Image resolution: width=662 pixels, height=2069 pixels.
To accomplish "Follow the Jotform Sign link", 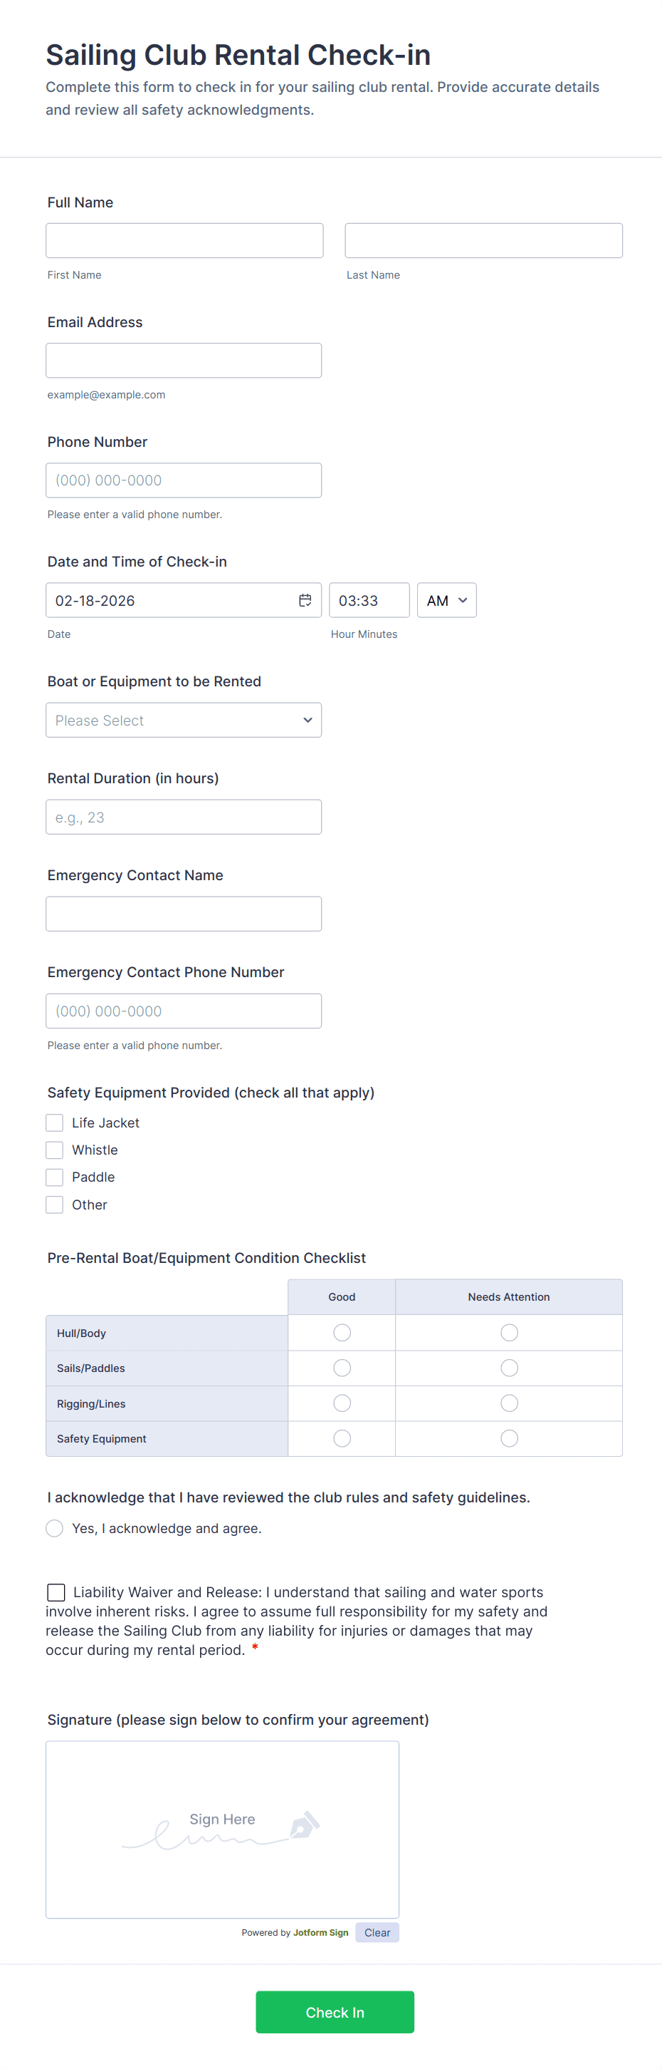I will click(320, 1932).
